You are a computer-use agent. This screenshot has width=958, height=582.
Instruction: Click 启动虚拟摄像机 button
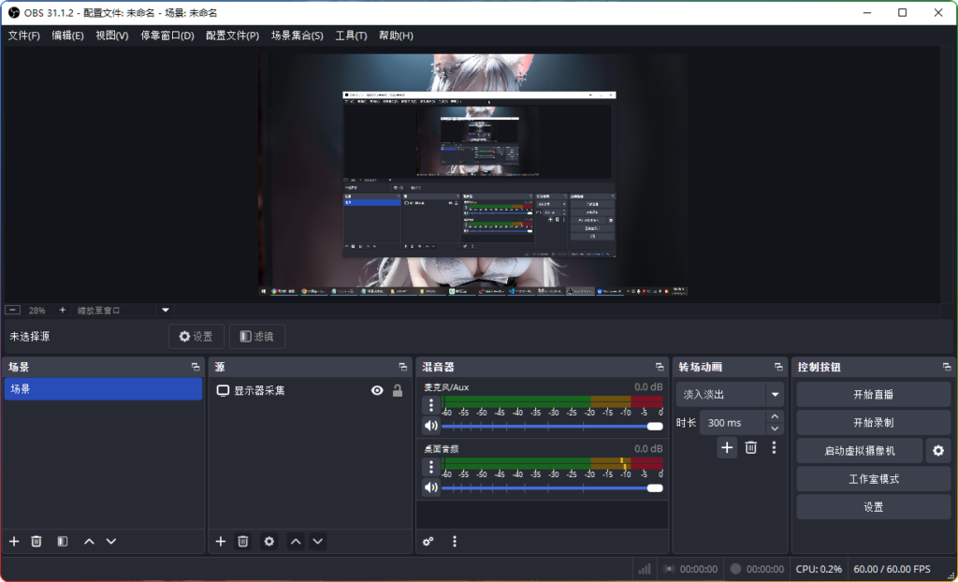860,451
